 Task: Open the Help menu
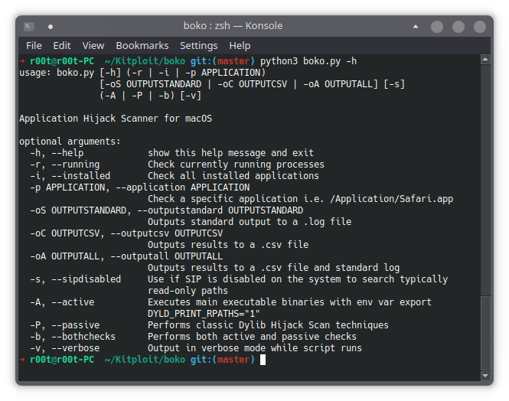pos(240,46)
